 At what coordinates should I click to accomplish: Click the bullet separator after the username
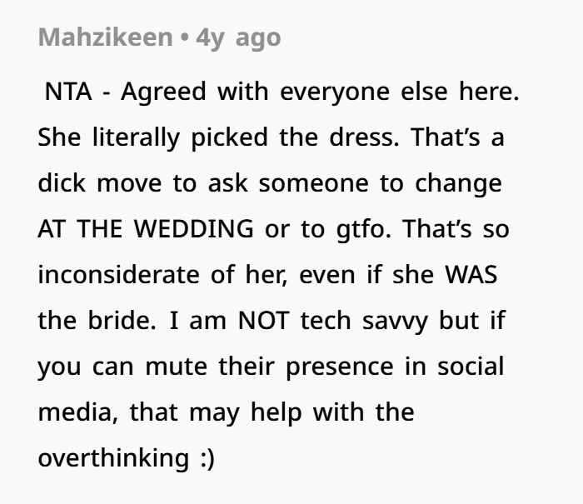183,37
